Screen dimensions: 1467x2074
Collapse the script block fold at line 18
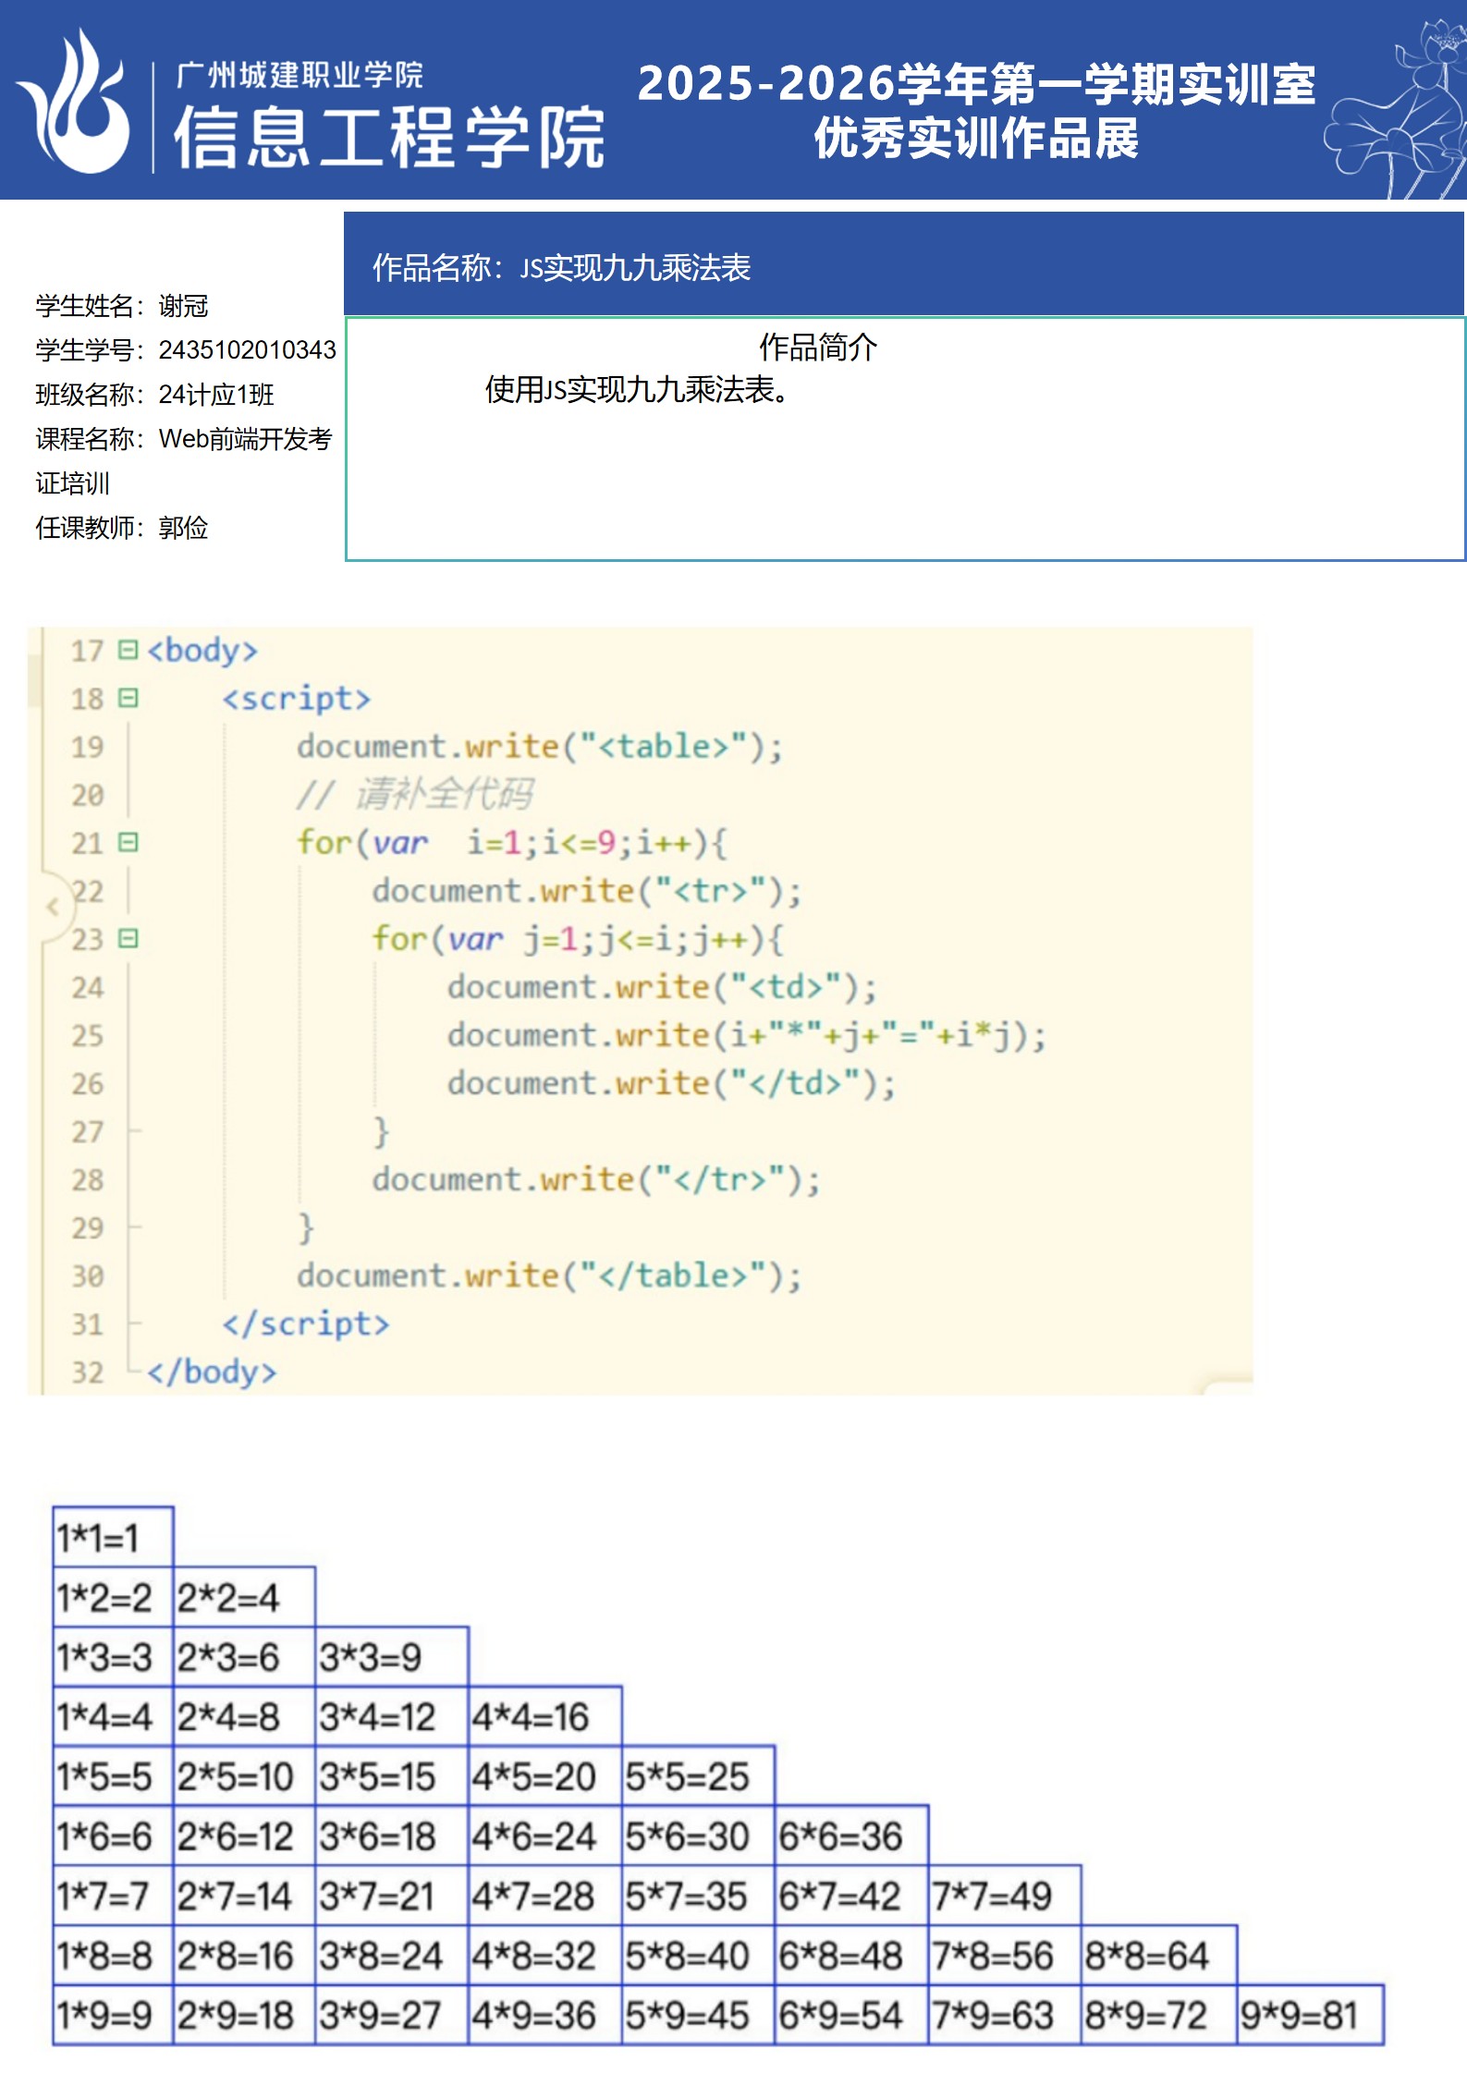pos(128,698)
